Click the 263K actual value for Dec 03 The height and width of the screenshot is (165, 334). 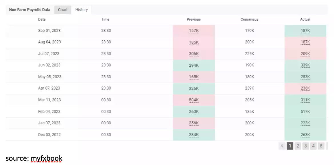(305, 135)
